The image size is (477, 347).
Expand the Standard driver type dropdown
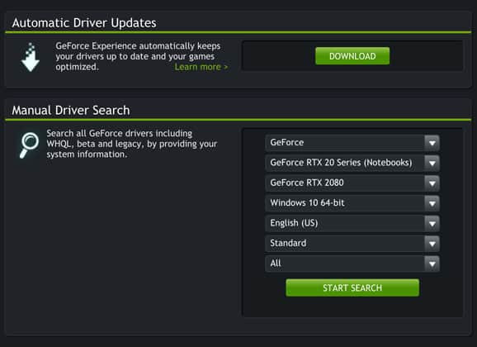352,244
